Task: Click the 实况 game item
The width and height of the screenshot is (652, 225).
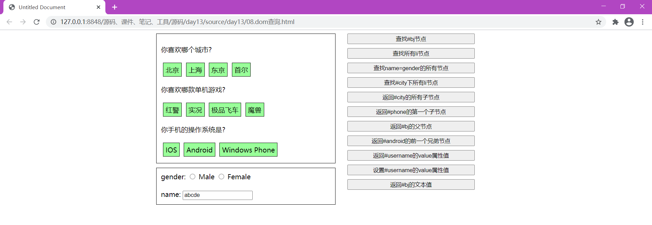Action: (x=195, y=110)
